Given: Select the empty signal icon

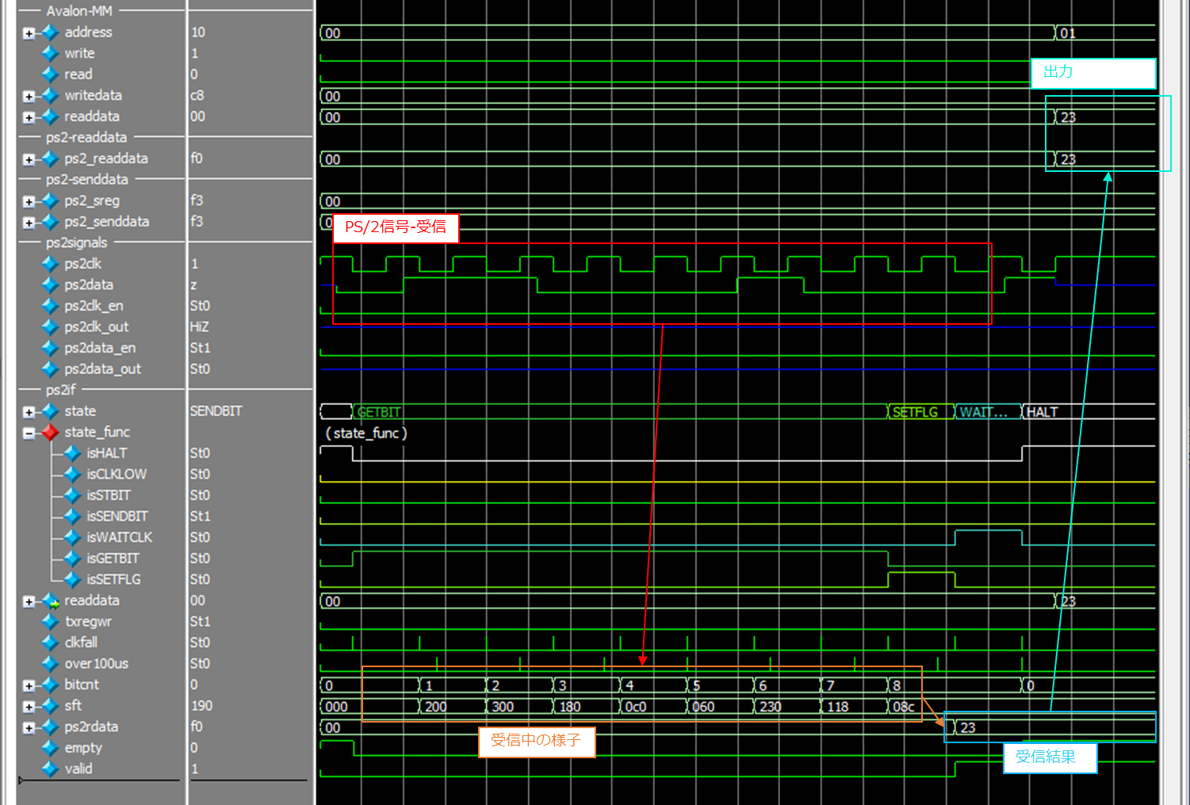Looking at the screenshot, I should (50, 747).
